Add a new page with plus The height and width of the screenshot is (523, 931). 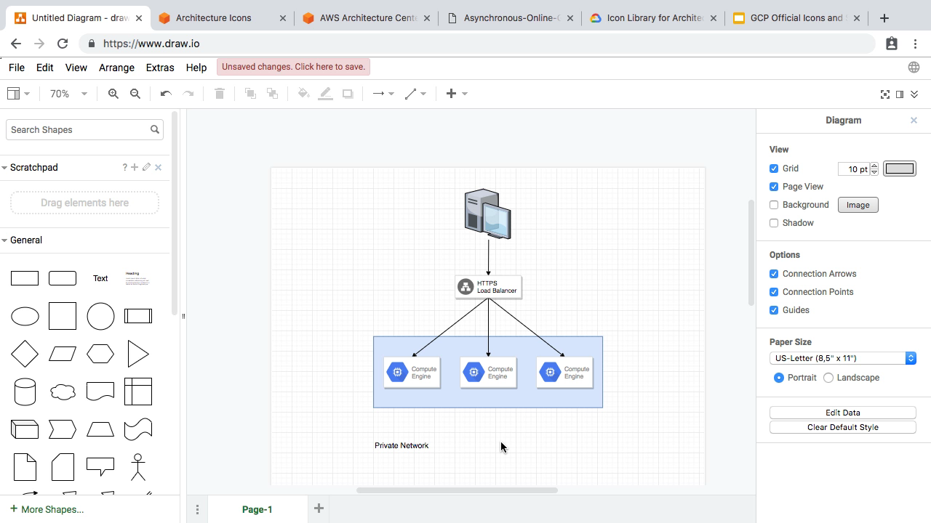[x=319, y=508]
